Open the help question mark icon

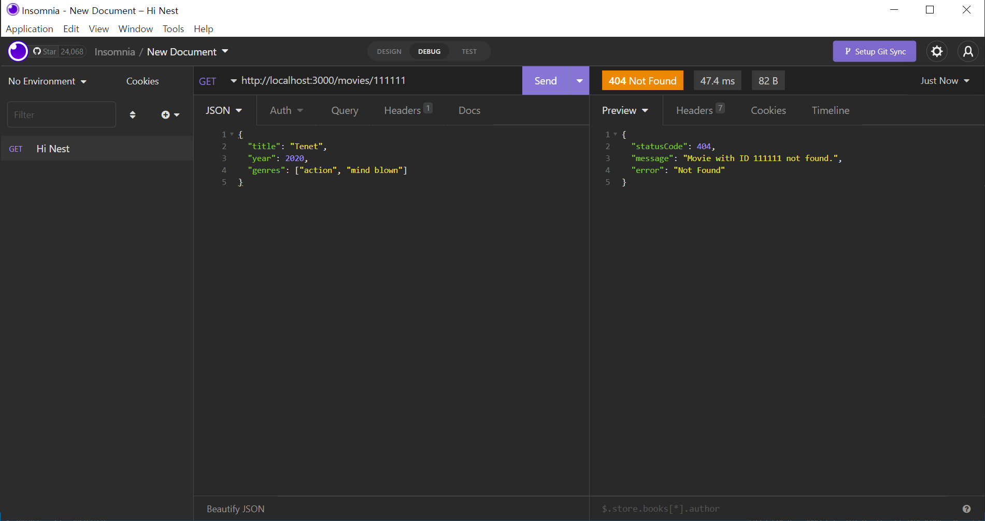[966, 509]
